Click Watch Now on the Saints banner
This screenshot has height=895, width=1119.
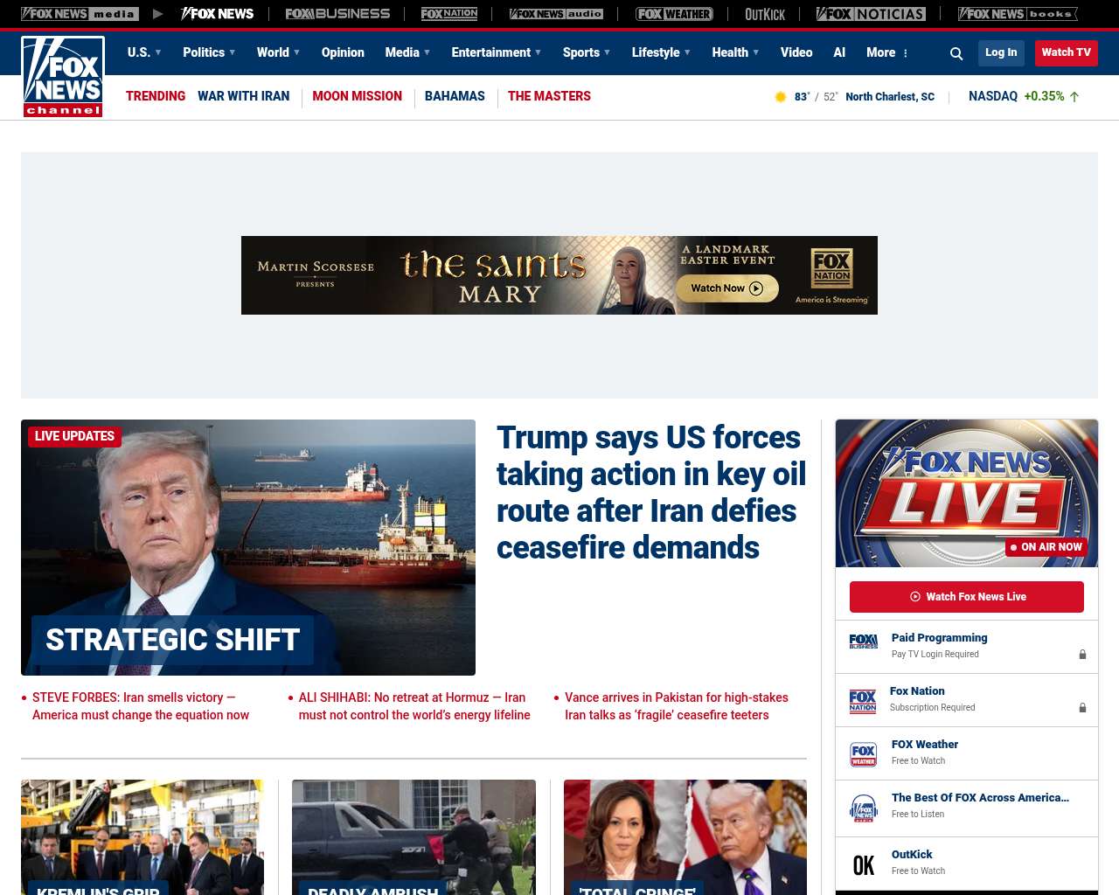coord(726,288)
